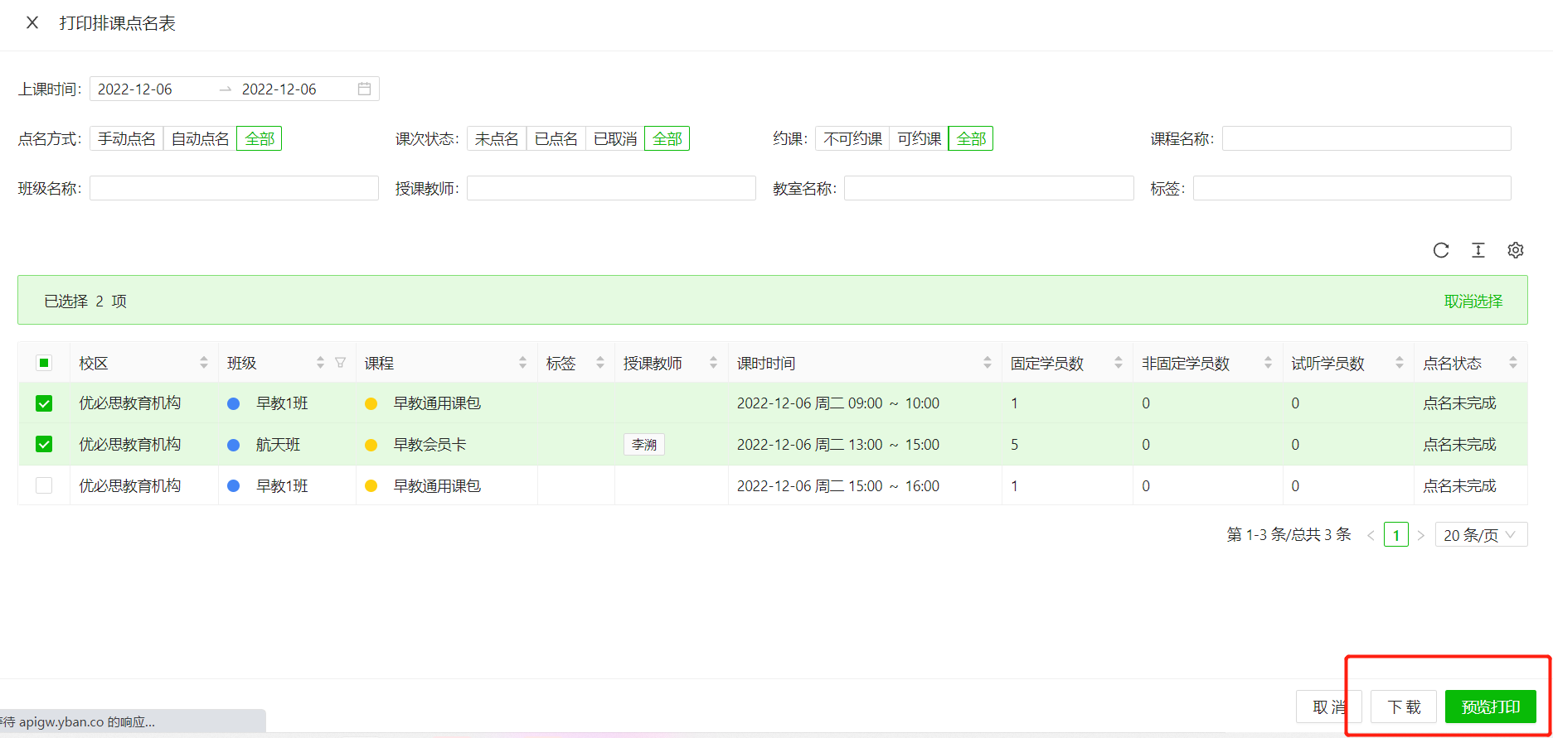
Task: Open the 班级 column filter icon
Action: point(340,363)
